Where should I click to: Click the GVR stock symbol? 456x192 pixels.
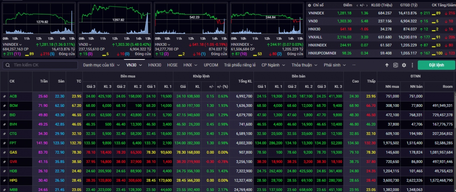click(x=13, y=162)
